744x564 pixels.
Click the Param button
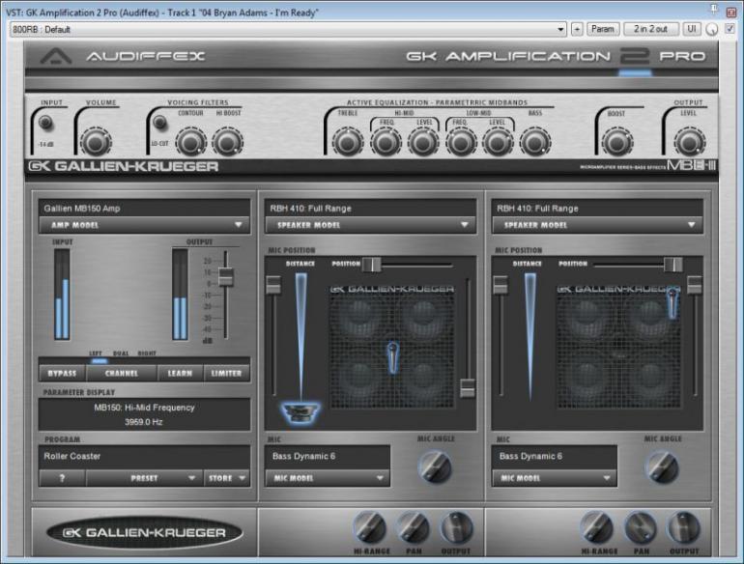[x=603, y=29]
